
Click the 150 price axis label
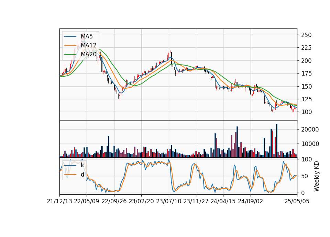coord(306,87)
